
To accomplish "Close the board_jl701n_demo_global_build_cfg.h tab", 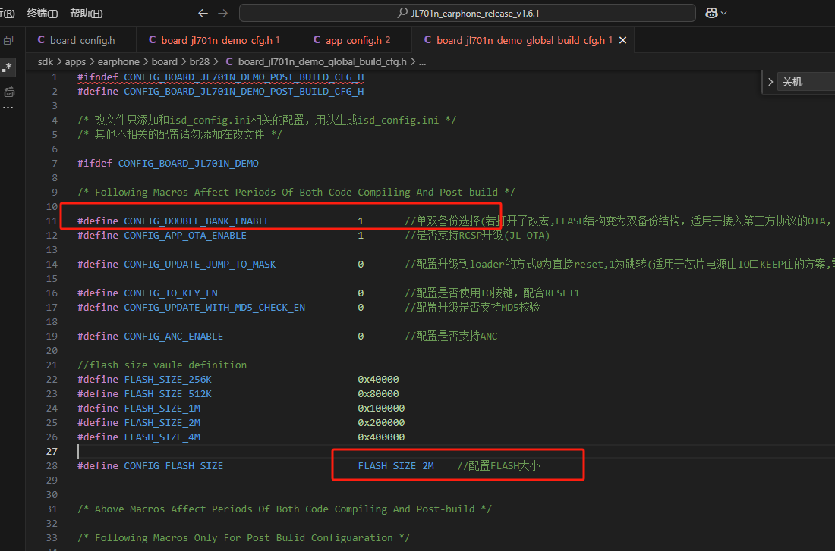I will pyautogui.click(x=622, y=40).
